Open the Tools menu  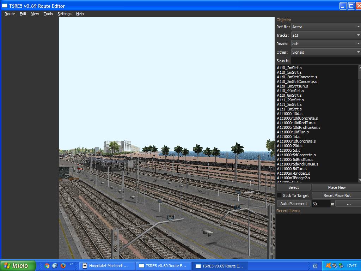[x=48, y=14]
